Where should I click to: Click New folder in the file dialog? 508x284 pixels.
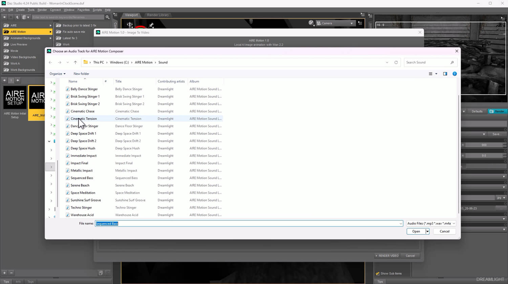[x=81, y=74]
